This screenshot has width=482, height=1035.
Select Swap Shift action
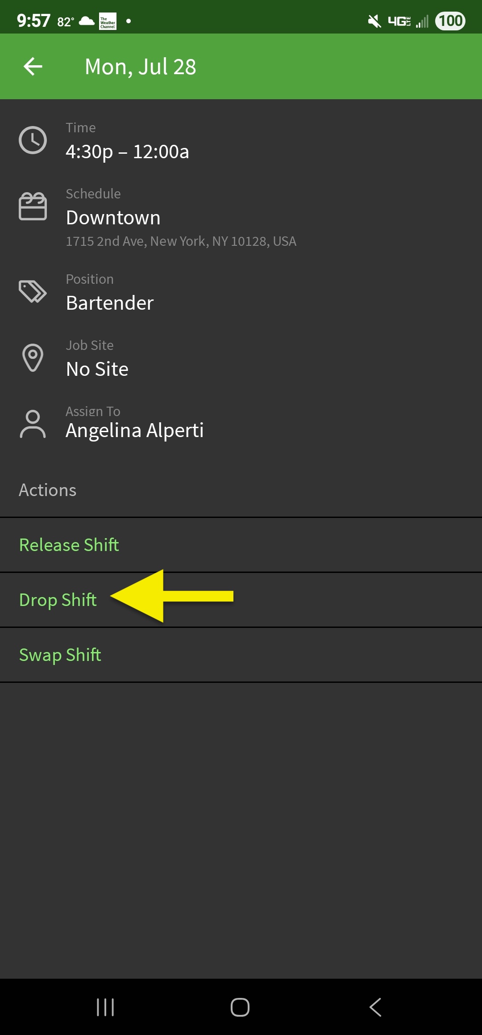tap(60, 654)
